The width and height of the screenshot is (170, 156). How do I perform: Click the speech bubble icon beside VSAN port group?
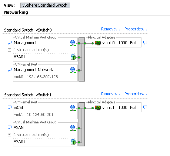click(x=10, y=127)
